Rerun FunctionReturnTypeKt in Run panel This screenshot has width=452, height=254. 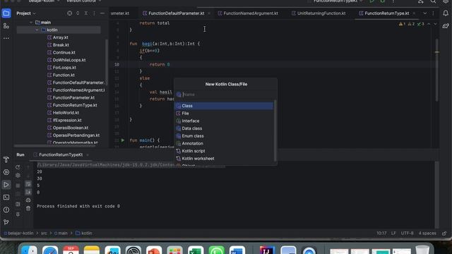click(x=18, y=167)
